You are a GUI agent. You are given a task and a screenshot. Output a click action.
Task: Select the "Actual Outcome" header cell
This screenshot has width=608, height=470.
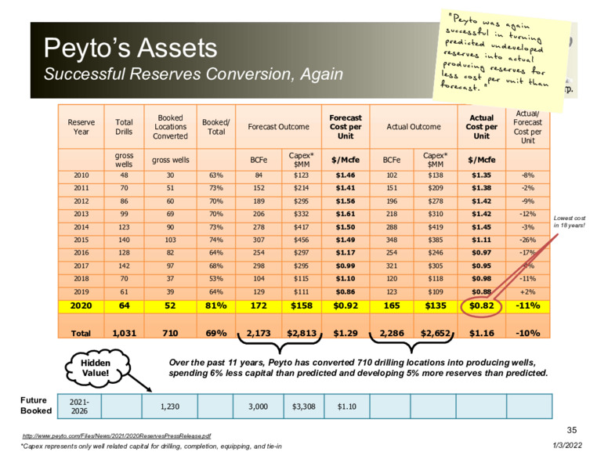click(x=414, y=127)
